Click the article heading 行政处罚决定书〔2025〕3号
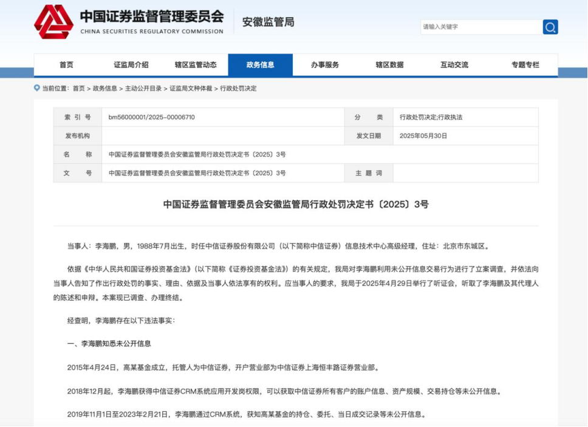The image size is (588, 427). [296, 204]
